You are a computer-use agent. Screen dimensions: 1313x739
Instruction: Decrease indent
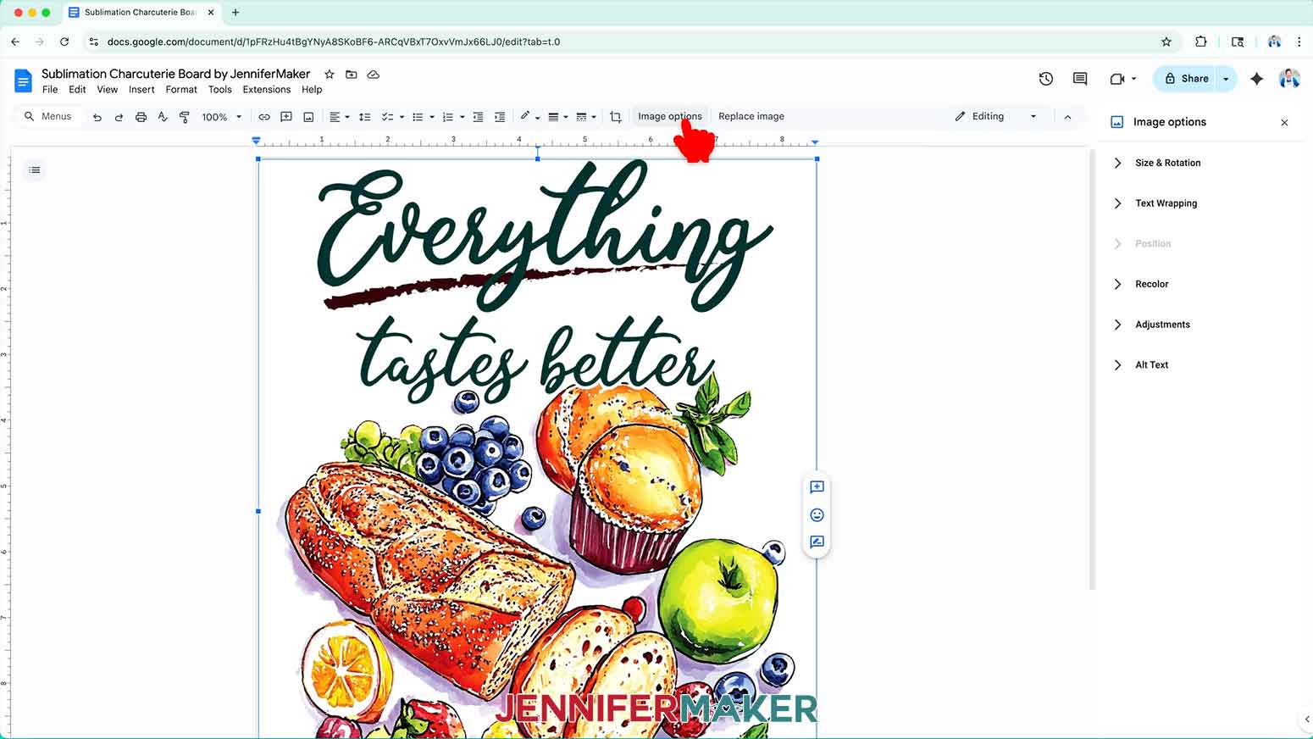coord(478,117)
